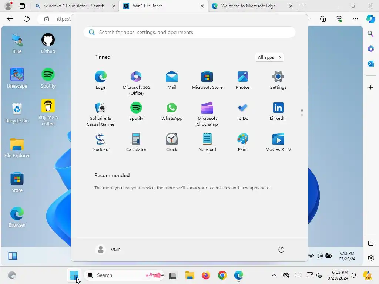Open Spotify desktop shortcut
Image resolution: width=379 pixels, height=284 pixels.
[x=48, y=78]
